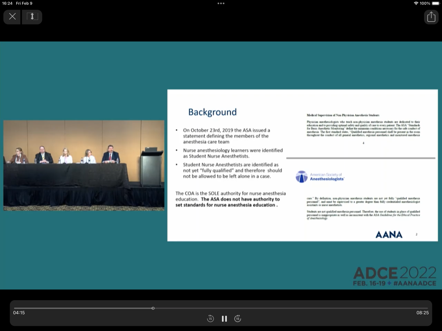Image resolution: width=442 pixels, height=331 pixels.
Task: Tap the 16:24 clock in status bar
Action: pyautogui.click(x=7, y=4)
